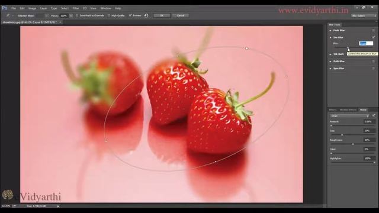
Task: Click the iris blur roundness diamond handle
Action: [247, 49]
